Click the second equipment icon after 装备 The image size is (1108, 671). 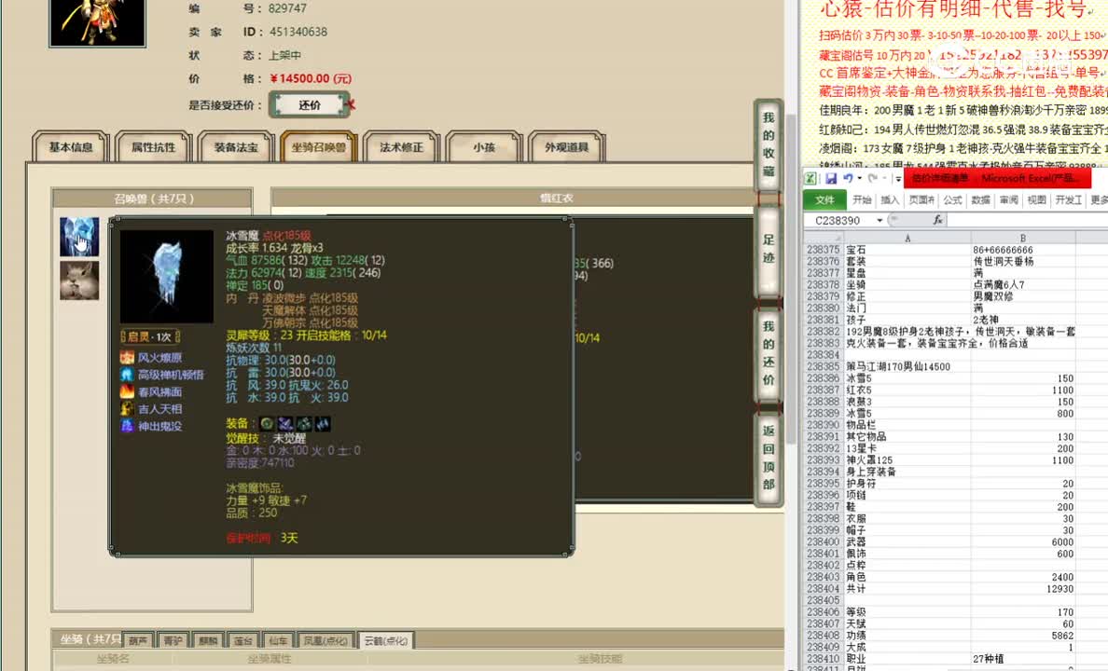285,424
